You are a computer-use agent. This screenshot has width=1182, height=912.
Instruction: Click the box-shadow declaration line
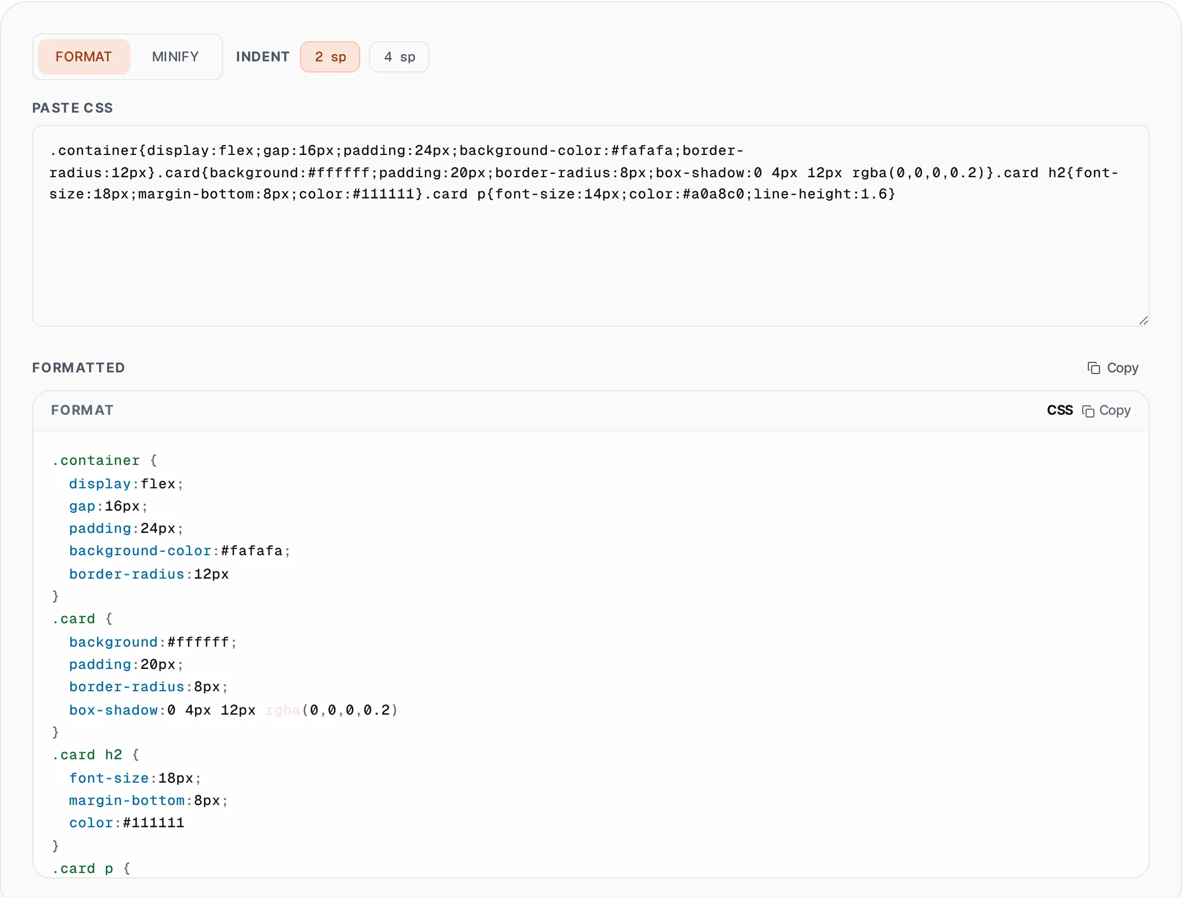coord(233,710)
